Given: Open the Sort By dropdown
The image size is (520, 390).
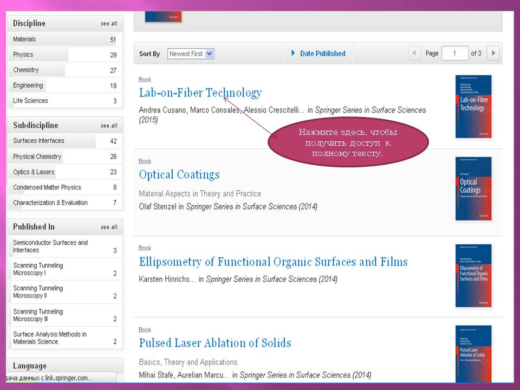Looking at the screenshot, I should coord(191,54).
